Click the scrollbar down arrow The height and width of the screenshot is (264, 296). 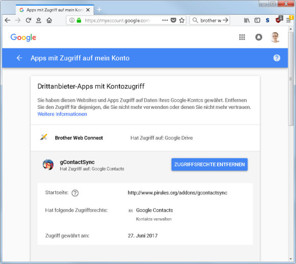[291, 259]
